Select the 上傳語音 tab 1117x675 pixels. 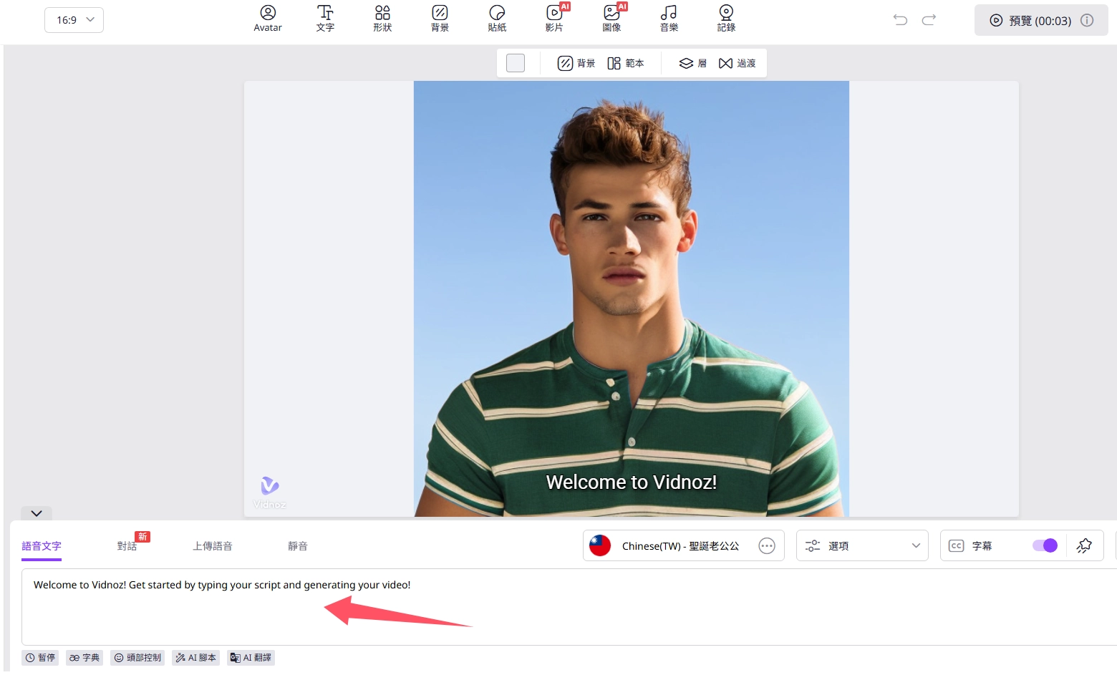point(213,546)
